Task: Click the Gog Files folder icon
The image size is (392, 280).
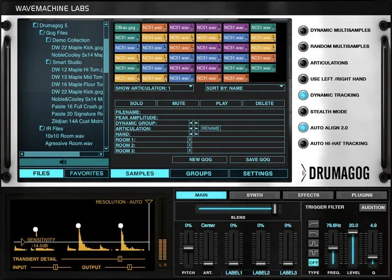Action: click(x=42, y=32)
